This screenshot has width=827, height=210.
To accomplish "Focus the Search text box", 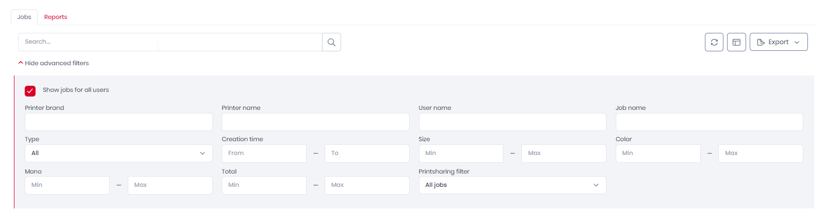I will 170,42.
